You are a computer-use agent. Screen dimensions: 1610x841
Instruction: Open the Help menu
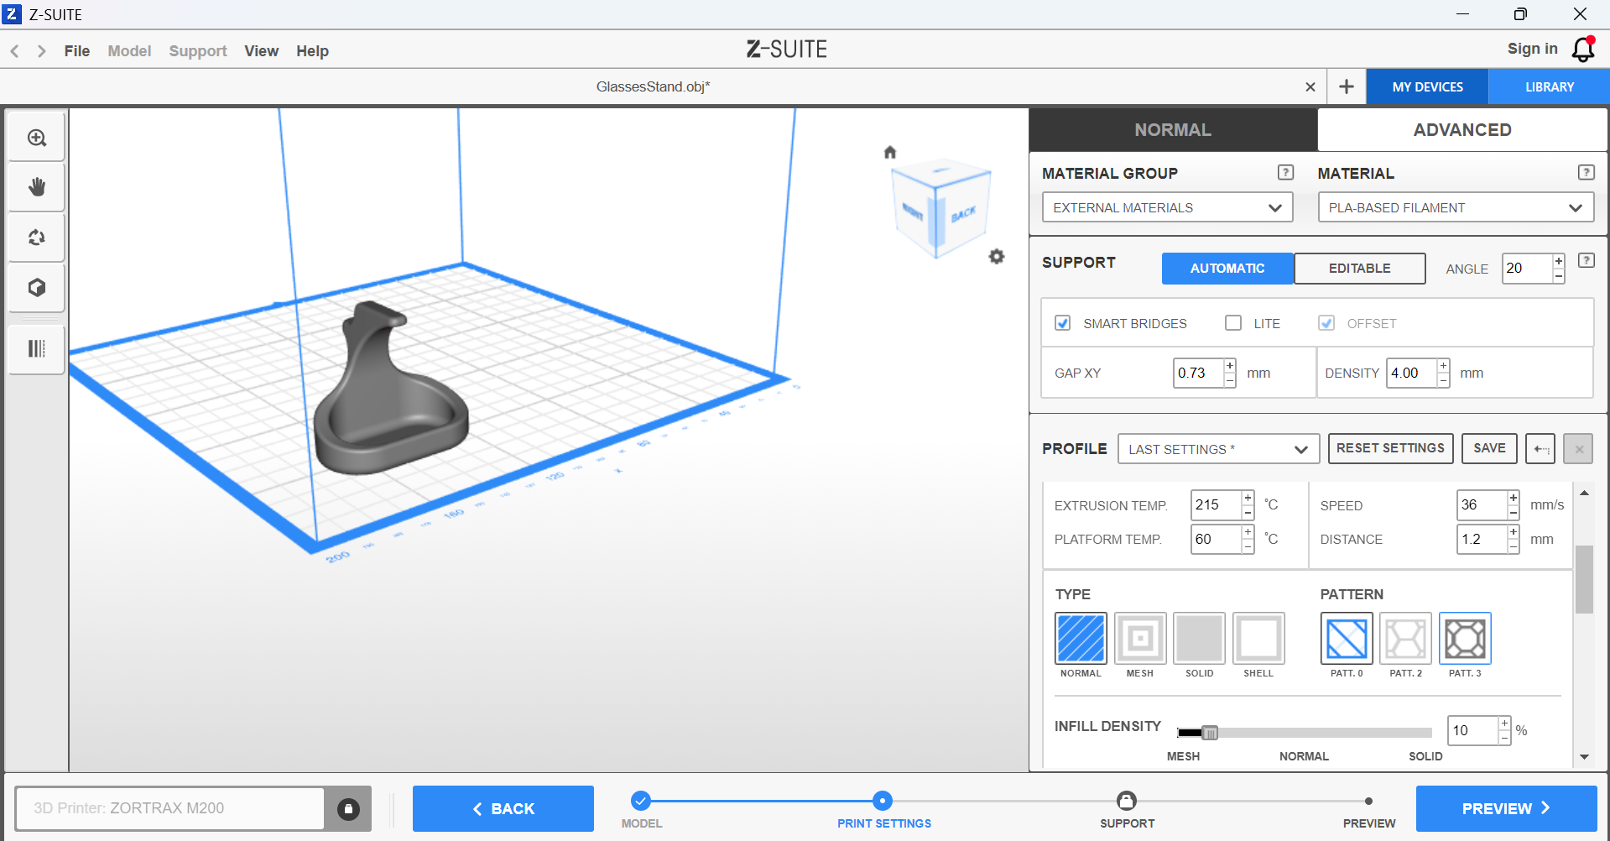pyautogui.click(x=312, y=51)
